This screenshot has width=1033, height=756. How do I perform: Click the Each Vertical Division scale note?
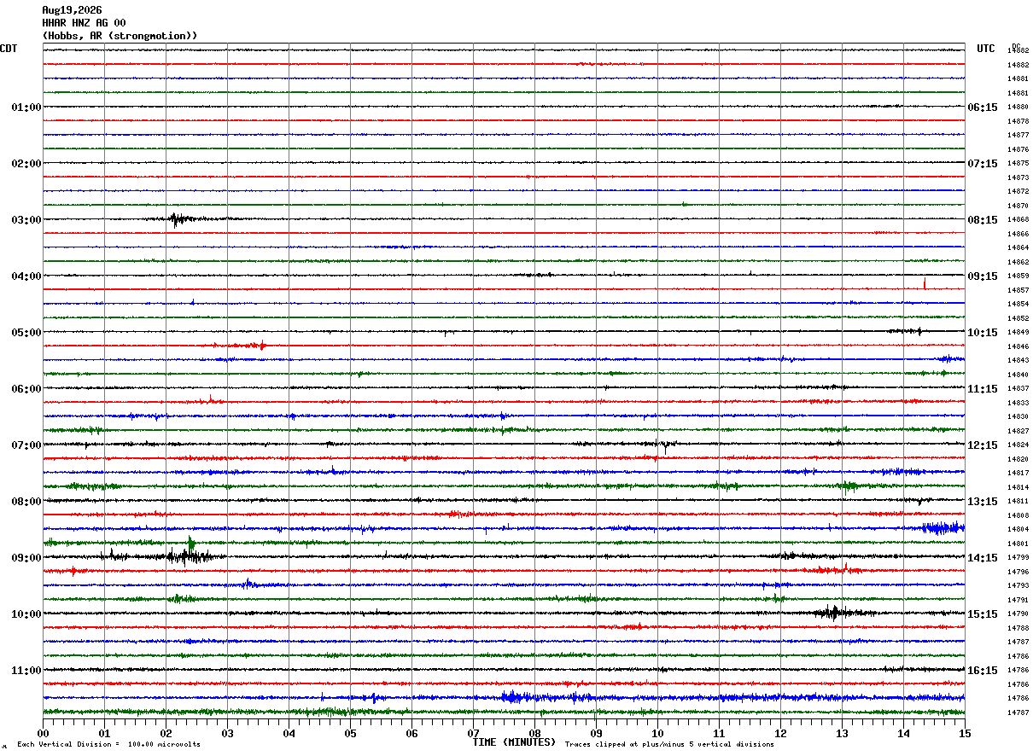109,744
